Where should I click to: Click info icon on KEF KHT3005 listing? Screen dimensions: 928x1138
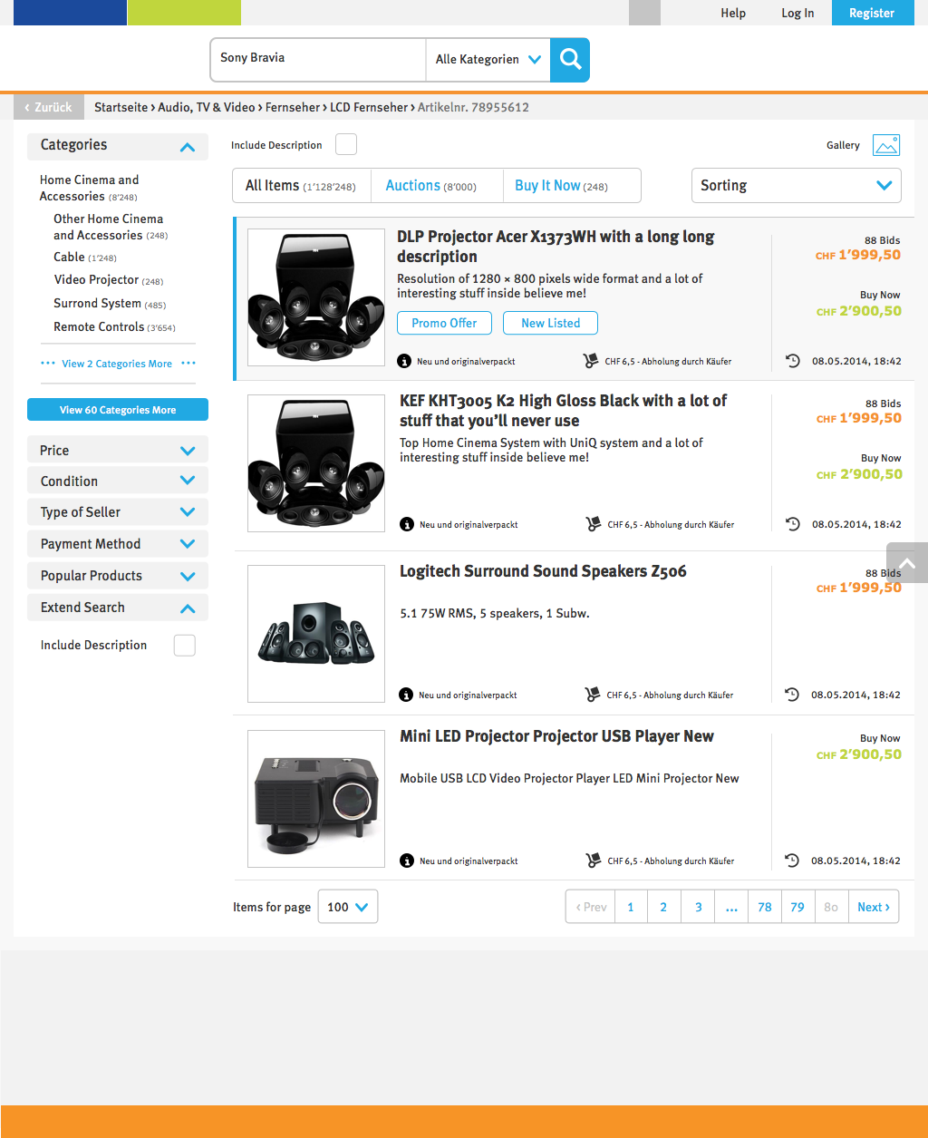pos(407,524)
